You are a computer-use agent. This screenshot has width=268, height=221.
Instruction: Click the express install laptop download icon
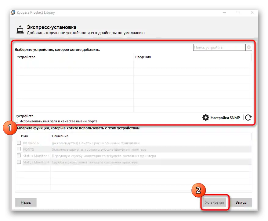tap(20, 29)
